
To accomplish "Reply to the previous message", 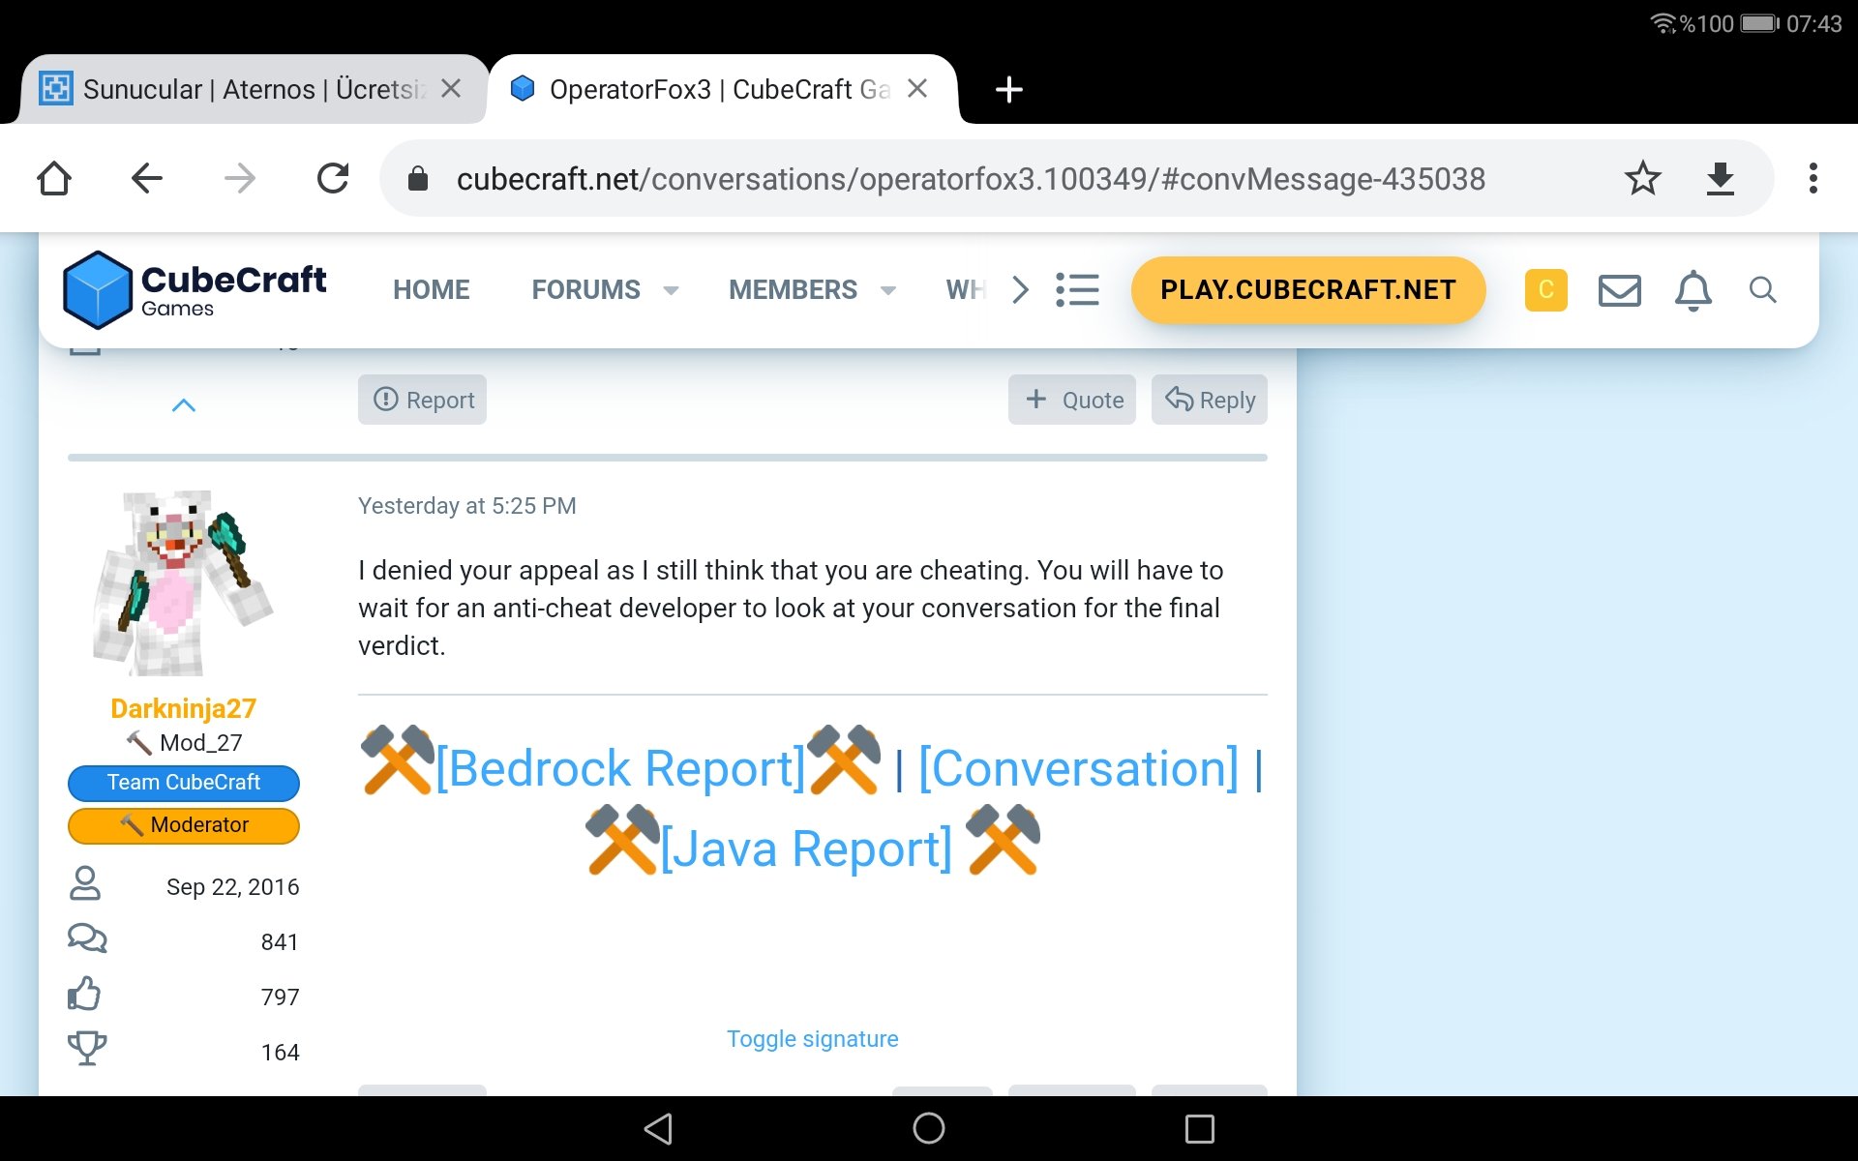I will click(x=1210, y=400).
